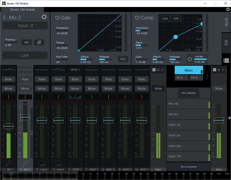This screenshot has width=231, height=180.
Task: Toggle the Compressor power icon
Action: [x=137, y=18]
